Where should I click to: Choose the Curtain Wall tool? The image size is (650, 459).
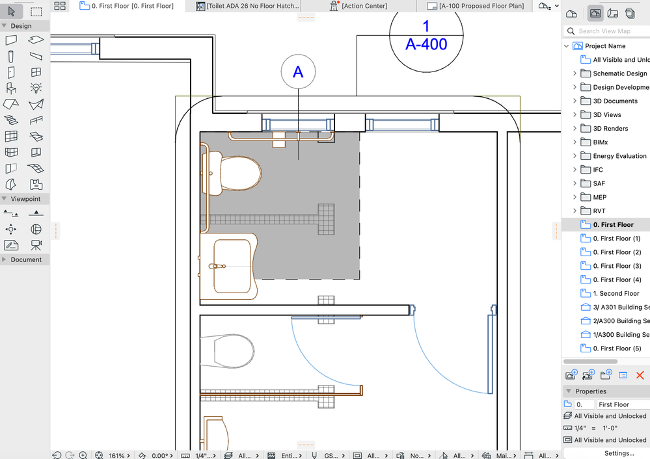tap(11, 137)
